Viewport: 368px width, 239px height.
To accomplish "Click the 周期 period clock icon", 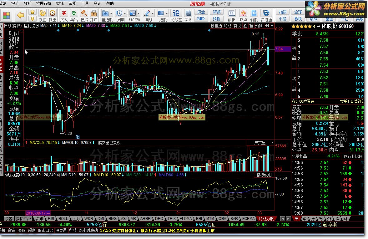I will tap(119, 13).
